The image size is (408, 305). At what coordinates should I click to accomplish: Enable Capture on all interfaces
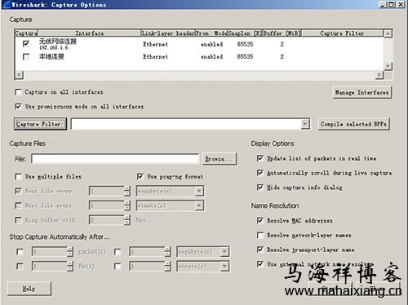click(x=18, y=92)
